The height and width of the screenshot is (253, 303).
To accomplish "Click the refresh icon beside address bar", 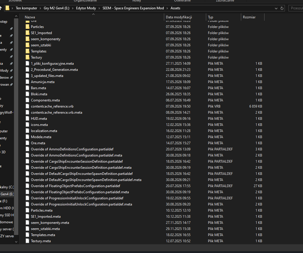I will click(x=282, y=8).
